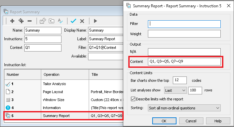This screenshot has height=127, width=234.
Task: Open the List analyses show Last dropdown
Action: point(175,90)
